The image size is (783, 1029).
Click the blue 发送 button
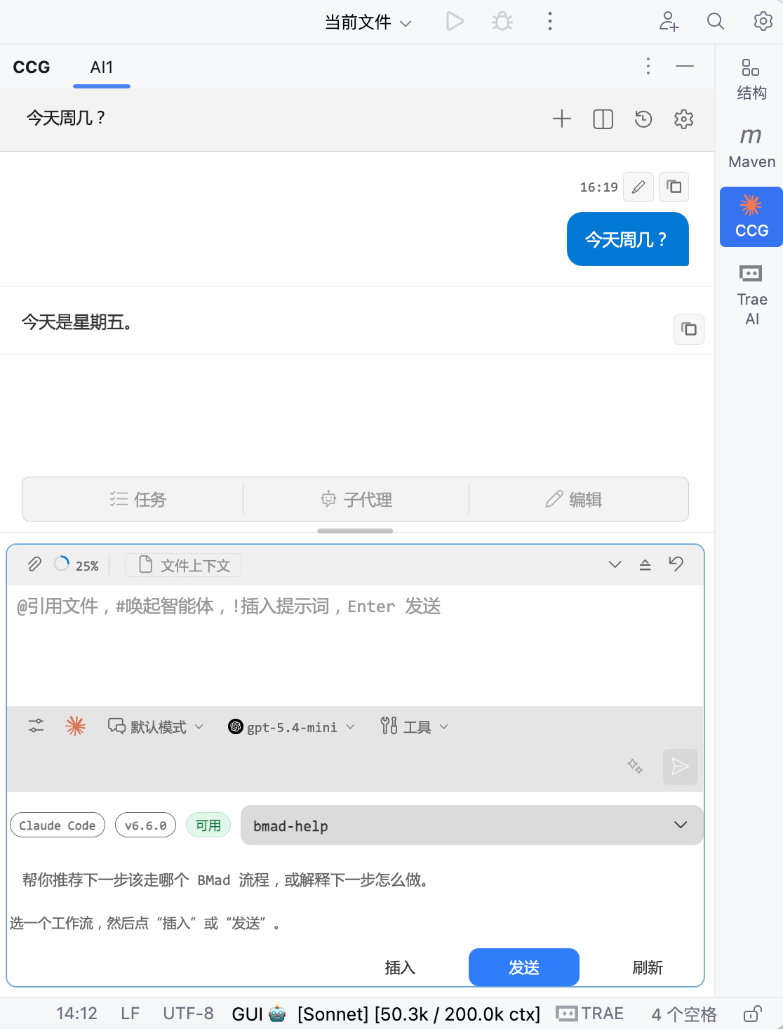point(524,967)
